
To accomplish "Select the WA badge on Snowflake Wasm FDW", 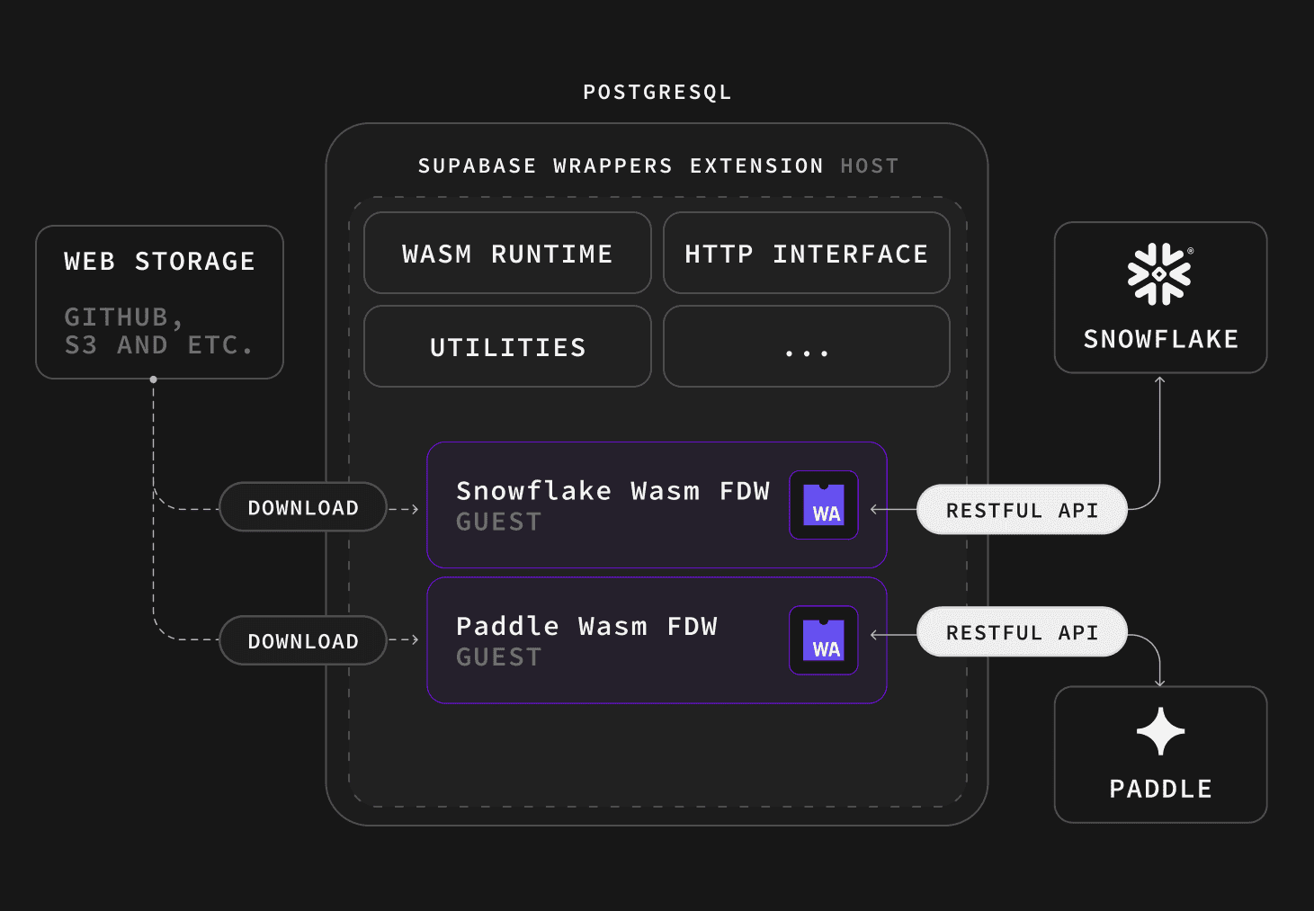I will pos(823,505).
